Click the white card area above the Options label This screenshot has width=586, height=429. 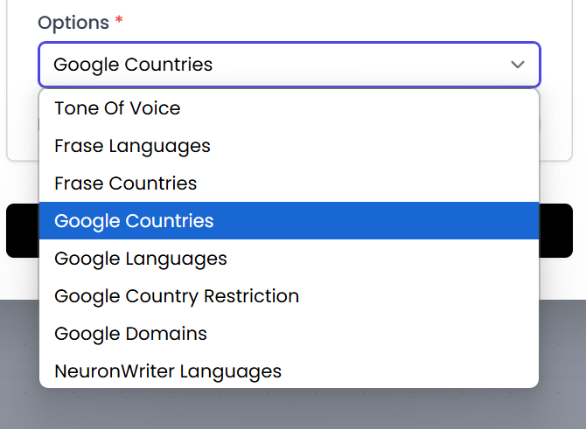coord(289,5)
